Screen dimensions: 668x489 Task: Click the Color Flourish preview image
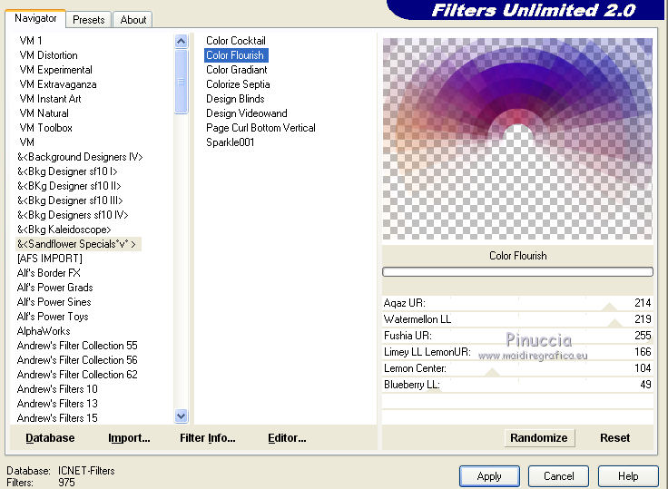[x=517, y=139]
